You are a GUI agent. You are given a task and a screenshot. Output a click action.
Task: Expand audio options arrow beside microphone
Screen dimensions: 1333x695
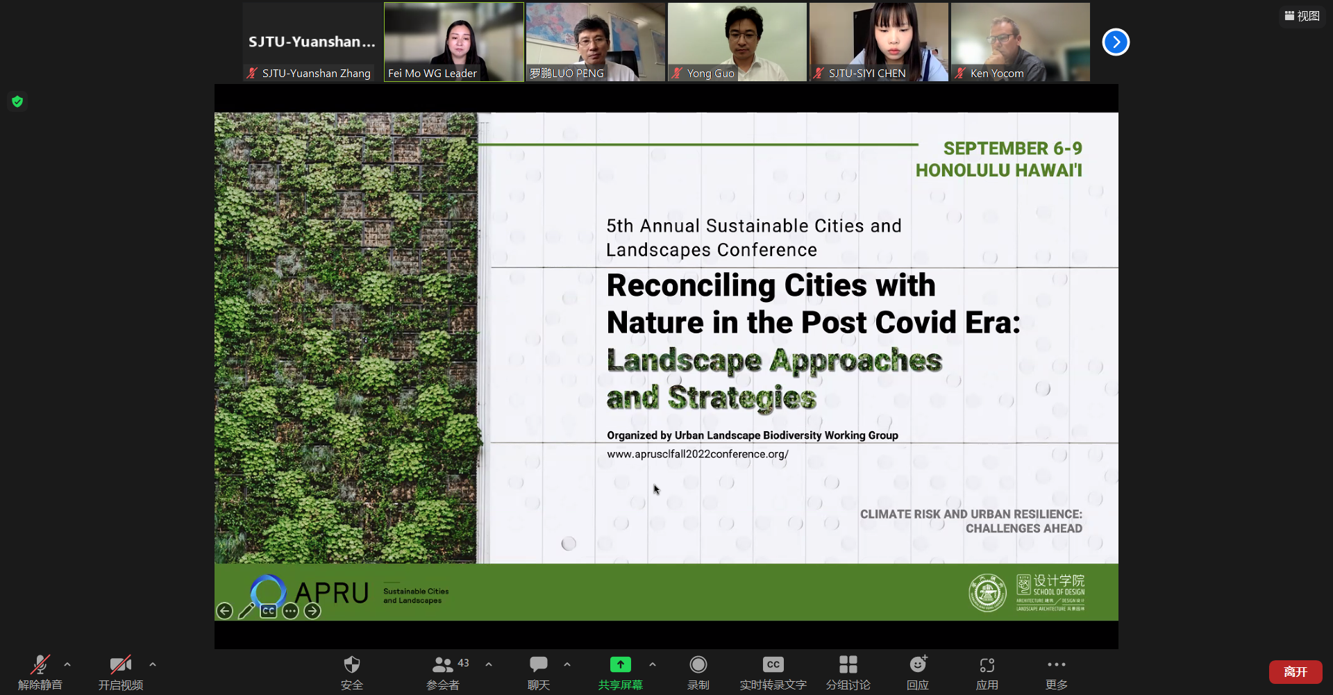67,664
